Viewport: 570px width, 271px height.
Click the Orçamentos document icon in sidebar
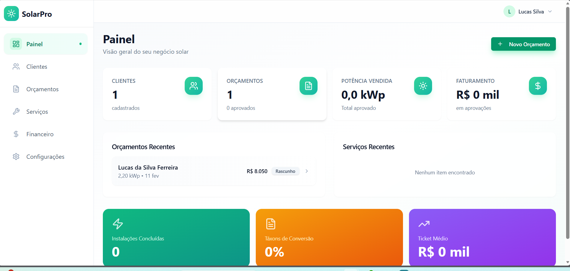tap(16, 89)
